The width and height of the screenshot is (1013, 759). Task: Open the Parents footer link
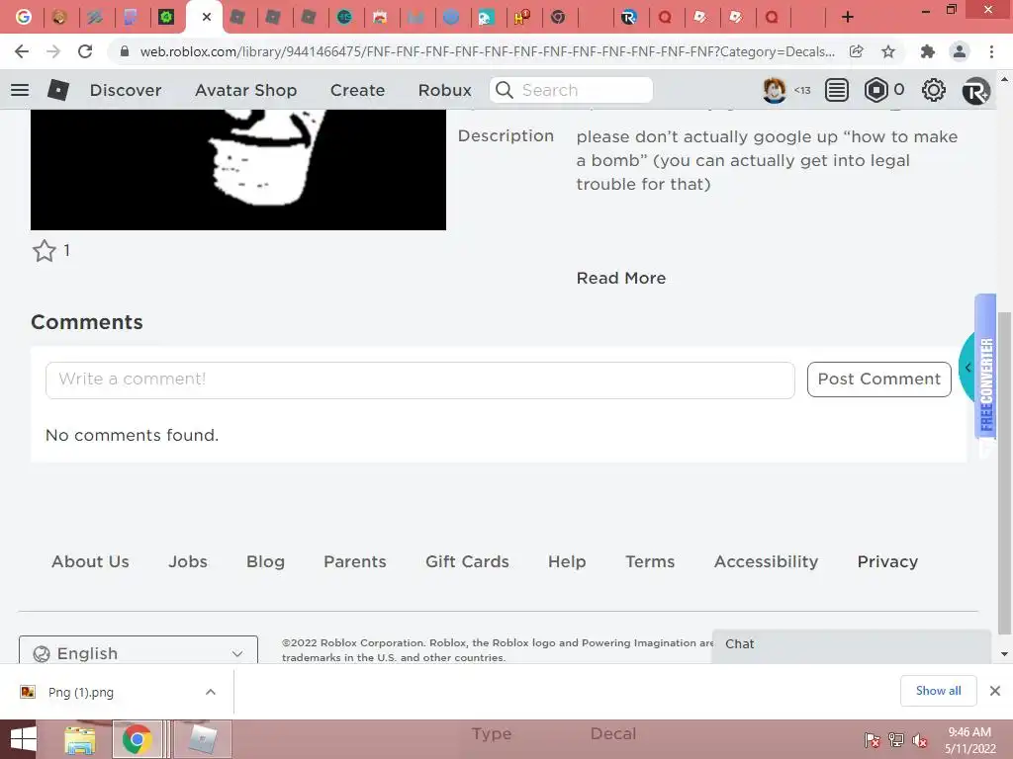[355, 561]
